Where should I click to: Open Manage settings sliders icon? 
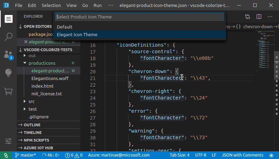tap(8, 142)
